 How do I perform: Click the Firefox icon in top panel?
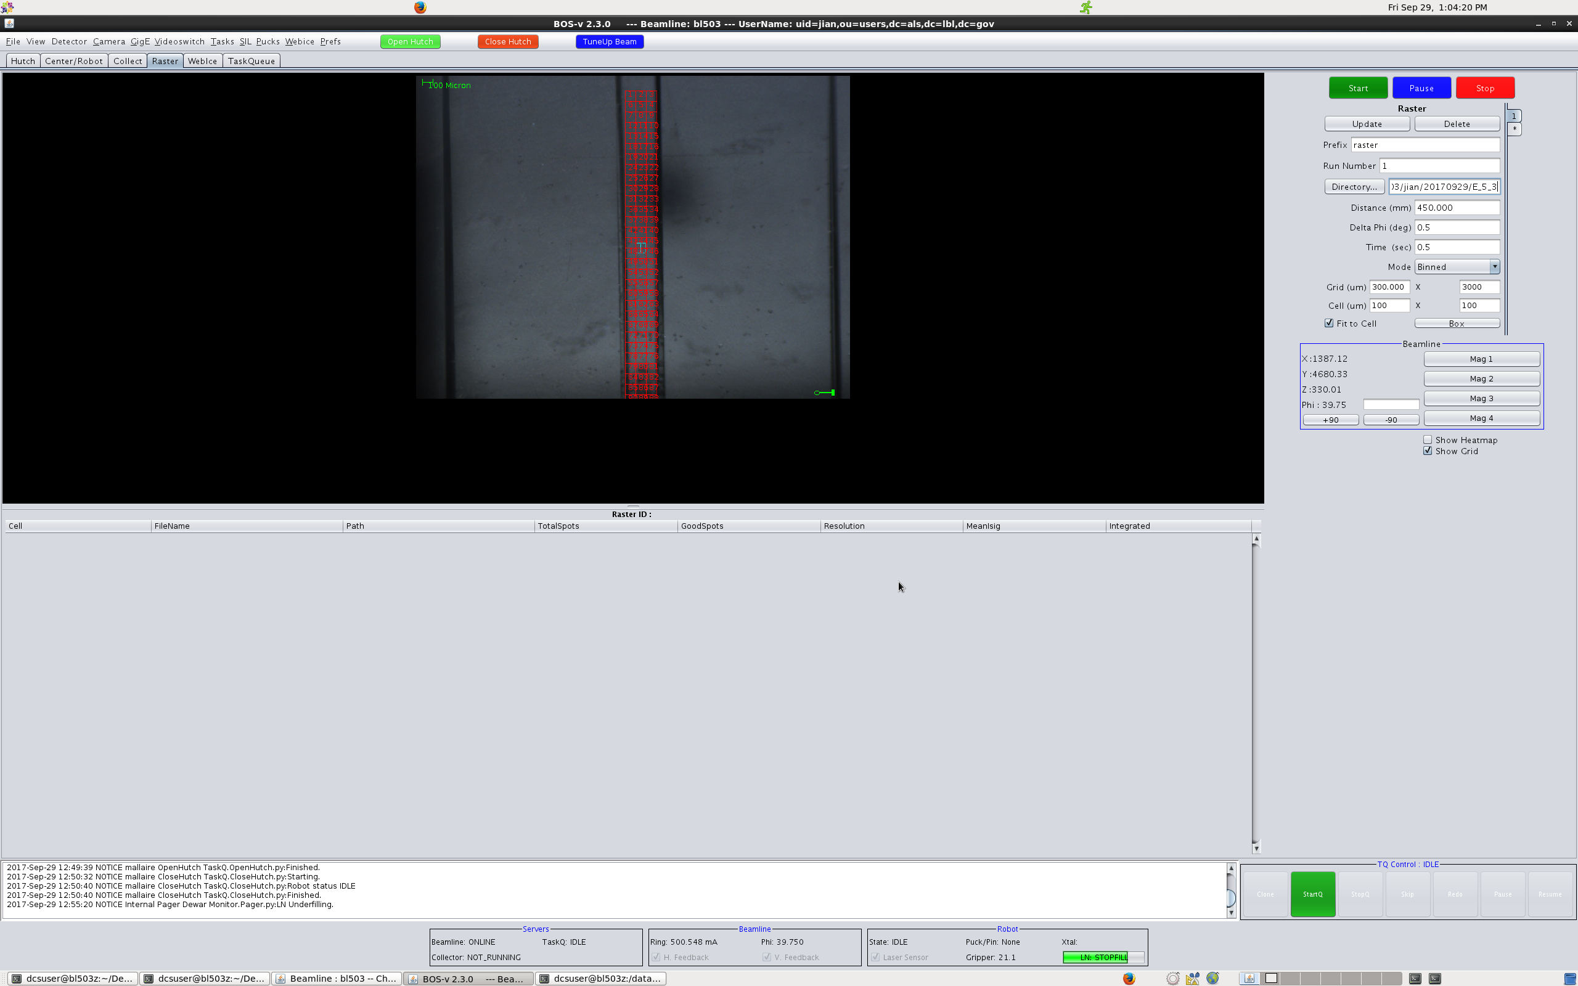[x=420, y=7]
